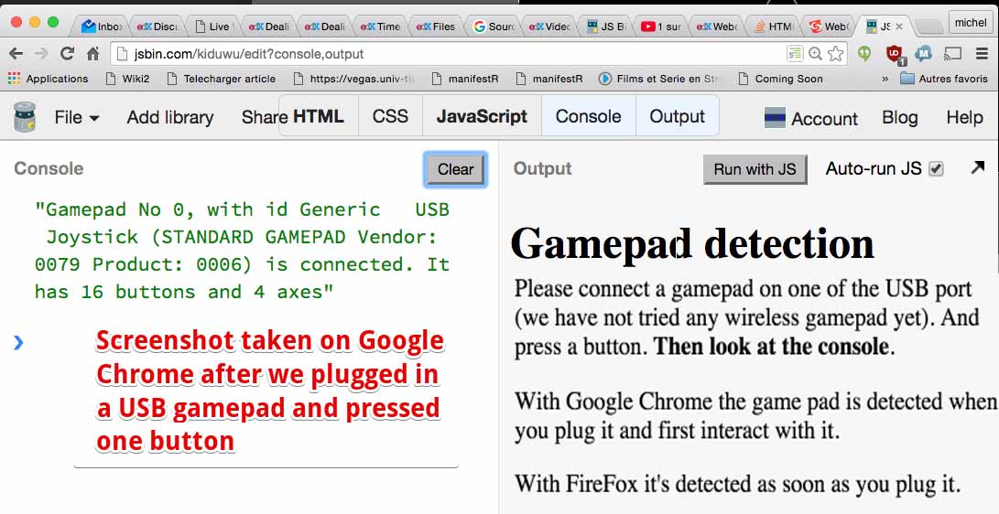This screenshot has height=514, width=999.
Task: Toggle the Output panel tab
Action: pyautogui.click(x=678, y=116)
